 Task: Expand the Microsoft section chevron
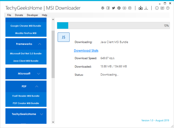[x=39, y=74]
